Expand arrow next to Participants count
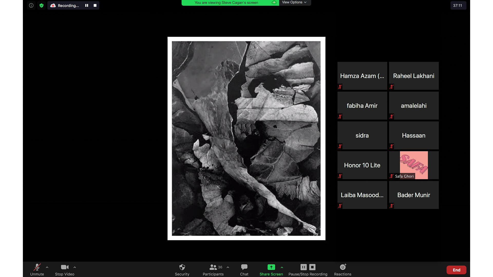 pos(228,267)
